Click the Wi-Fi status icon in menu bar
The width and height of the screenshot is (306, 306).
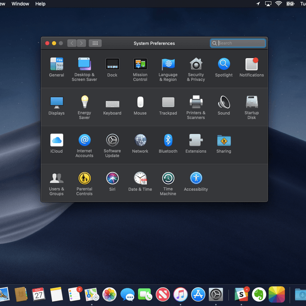pyautogui.click(x=278, y=4)
